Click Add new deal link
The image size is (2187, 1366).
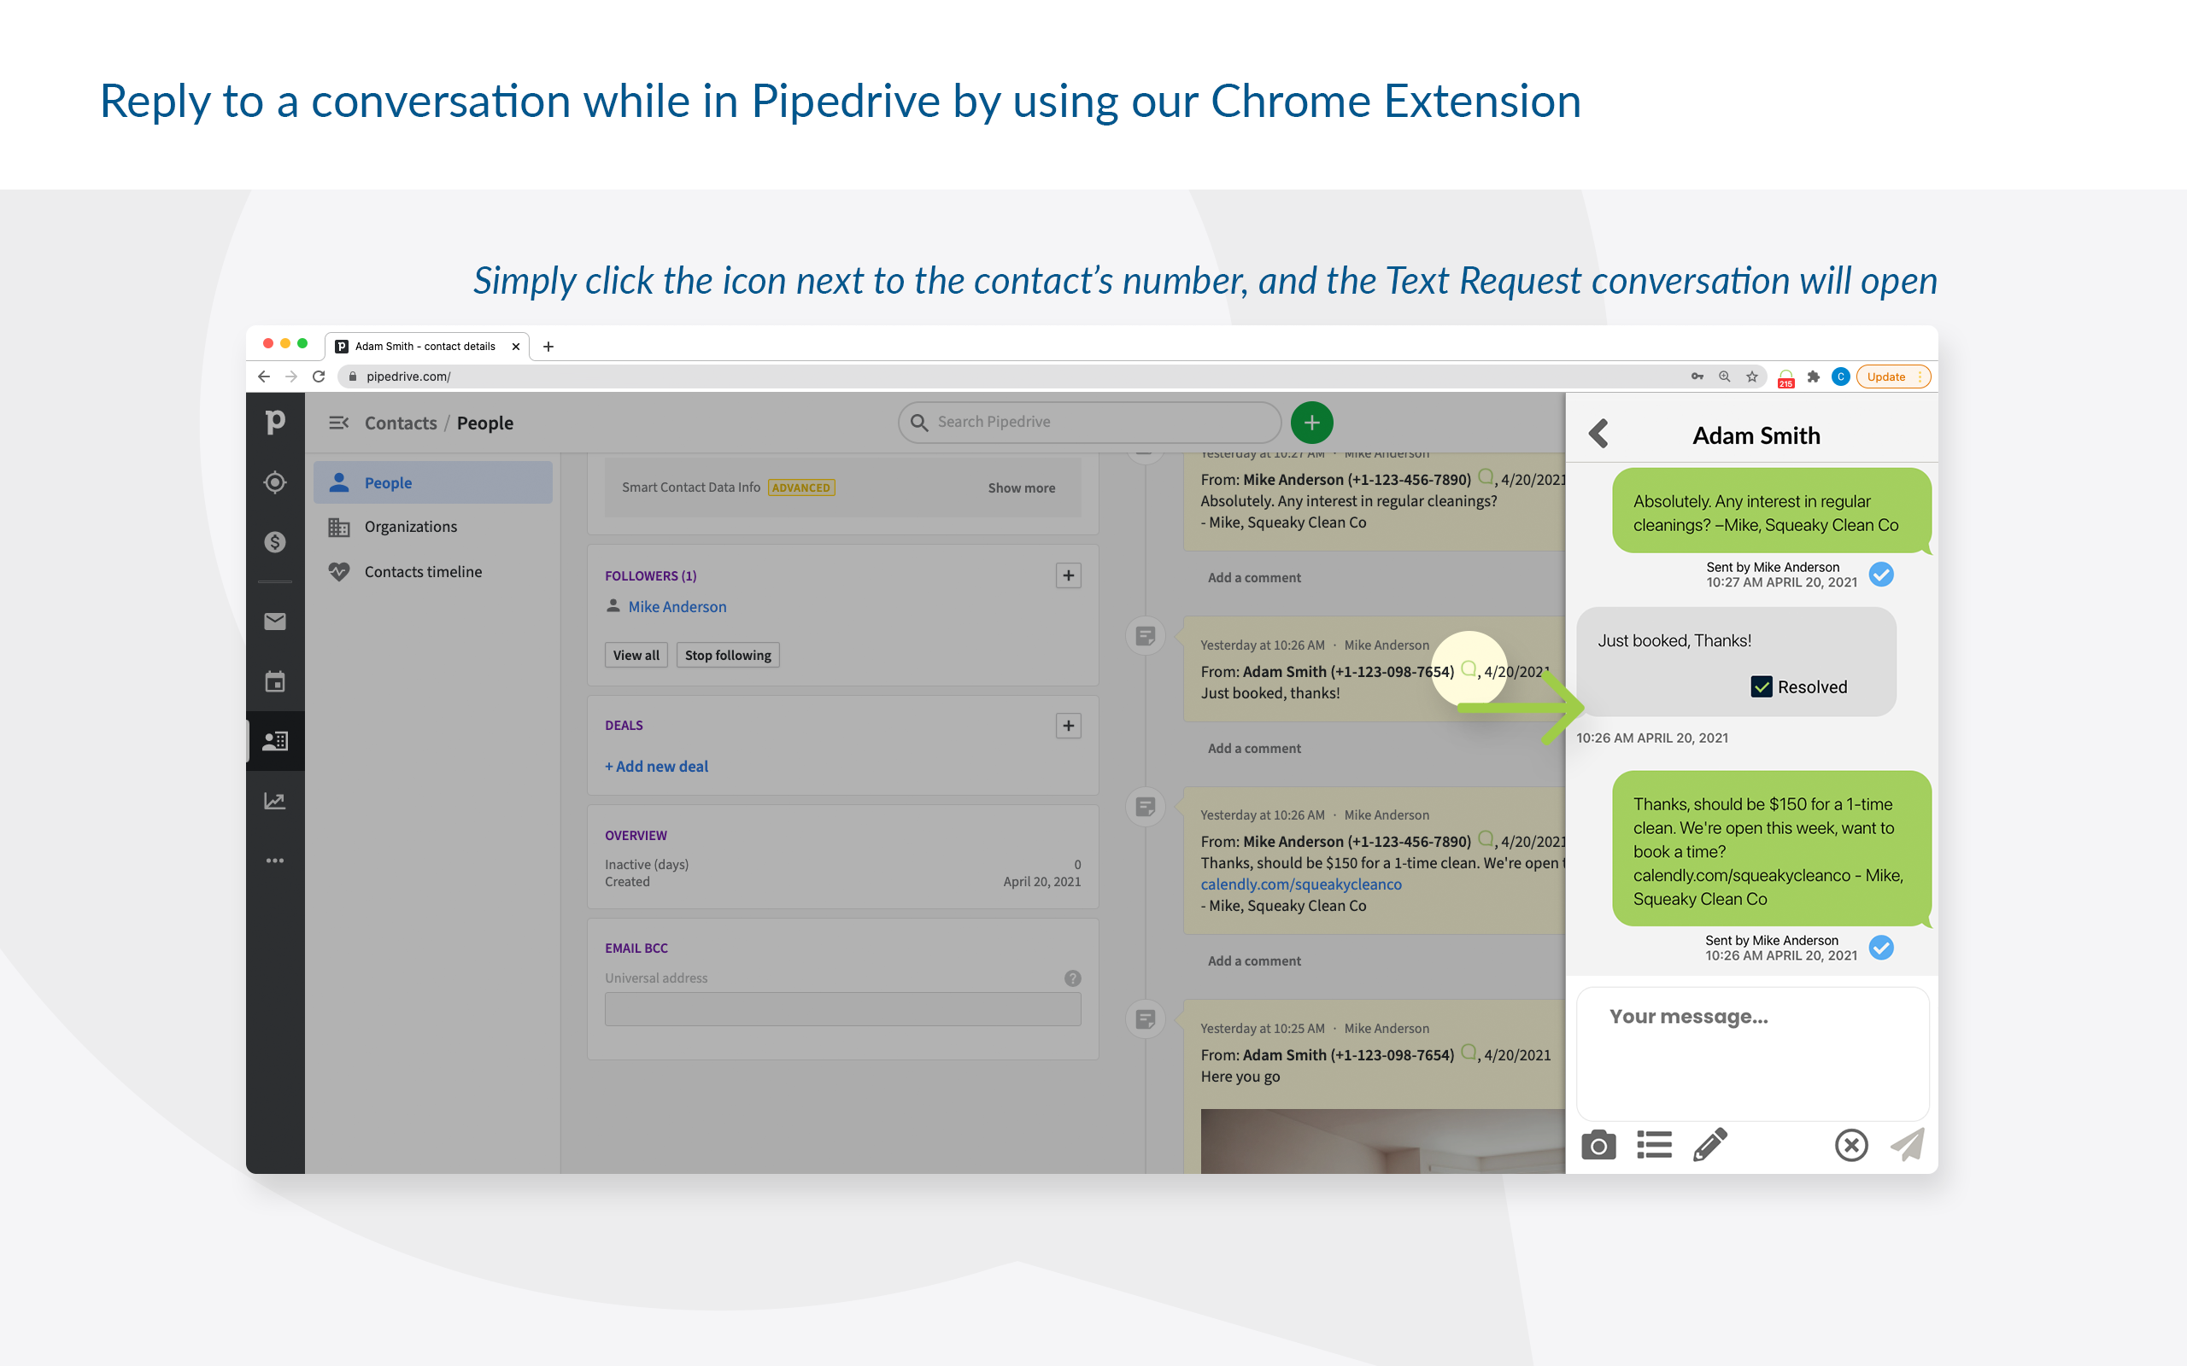coord(656,766)
